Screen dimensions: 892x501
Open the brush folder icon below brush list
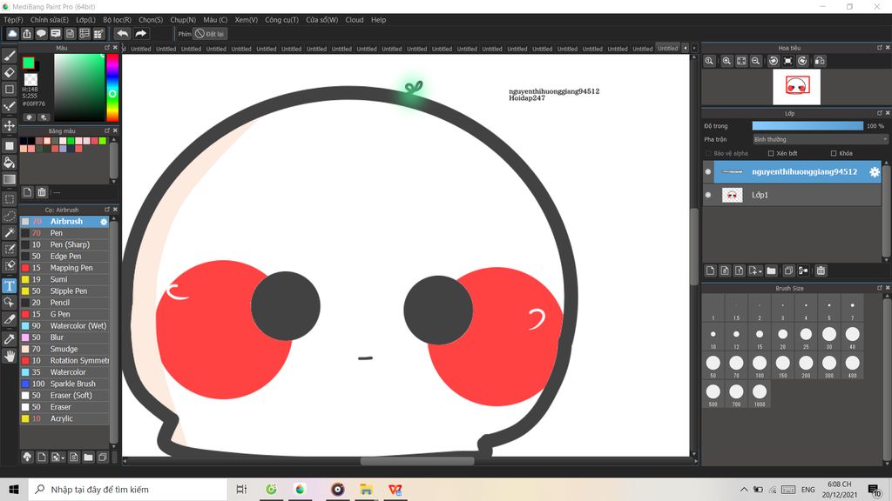click(88, 458)
